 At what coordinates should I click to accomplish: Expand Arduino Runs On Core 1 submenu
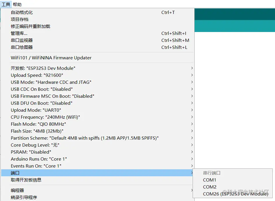[98, 159]
